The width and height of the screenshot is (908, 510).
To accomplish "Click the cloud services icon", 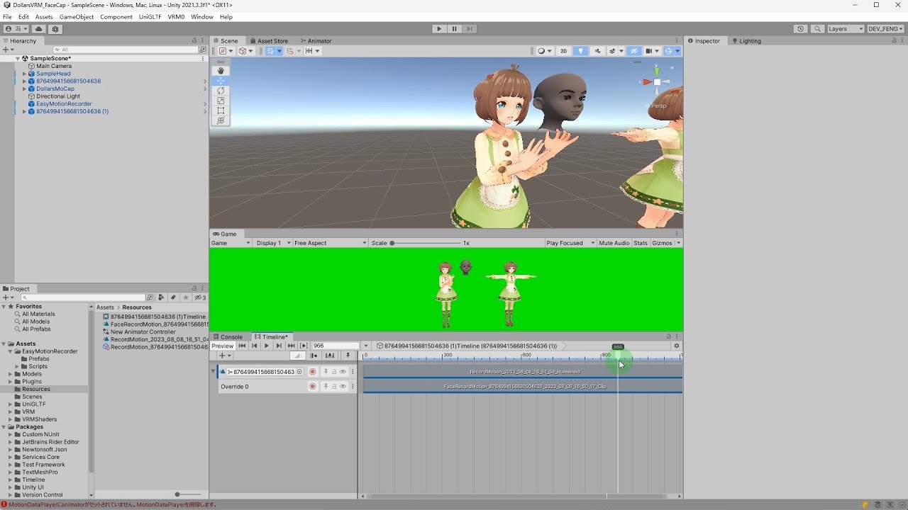I will pyautogui.click(x=38, y=29).
